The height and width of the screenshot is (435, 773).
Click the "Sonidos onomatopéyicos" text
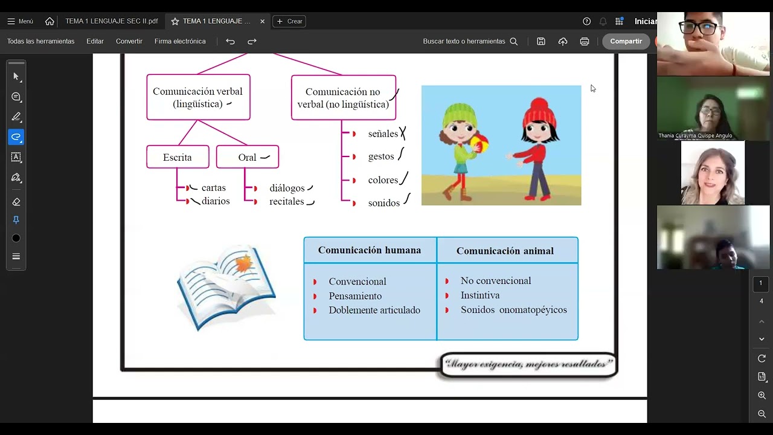(514, 310)
